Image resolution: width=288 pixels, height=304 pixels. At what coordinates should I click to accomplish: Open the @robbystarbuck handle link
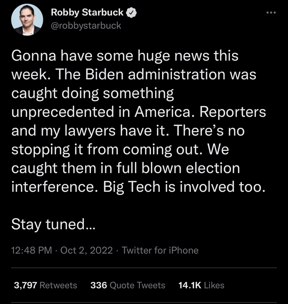(x=86, y=25)
